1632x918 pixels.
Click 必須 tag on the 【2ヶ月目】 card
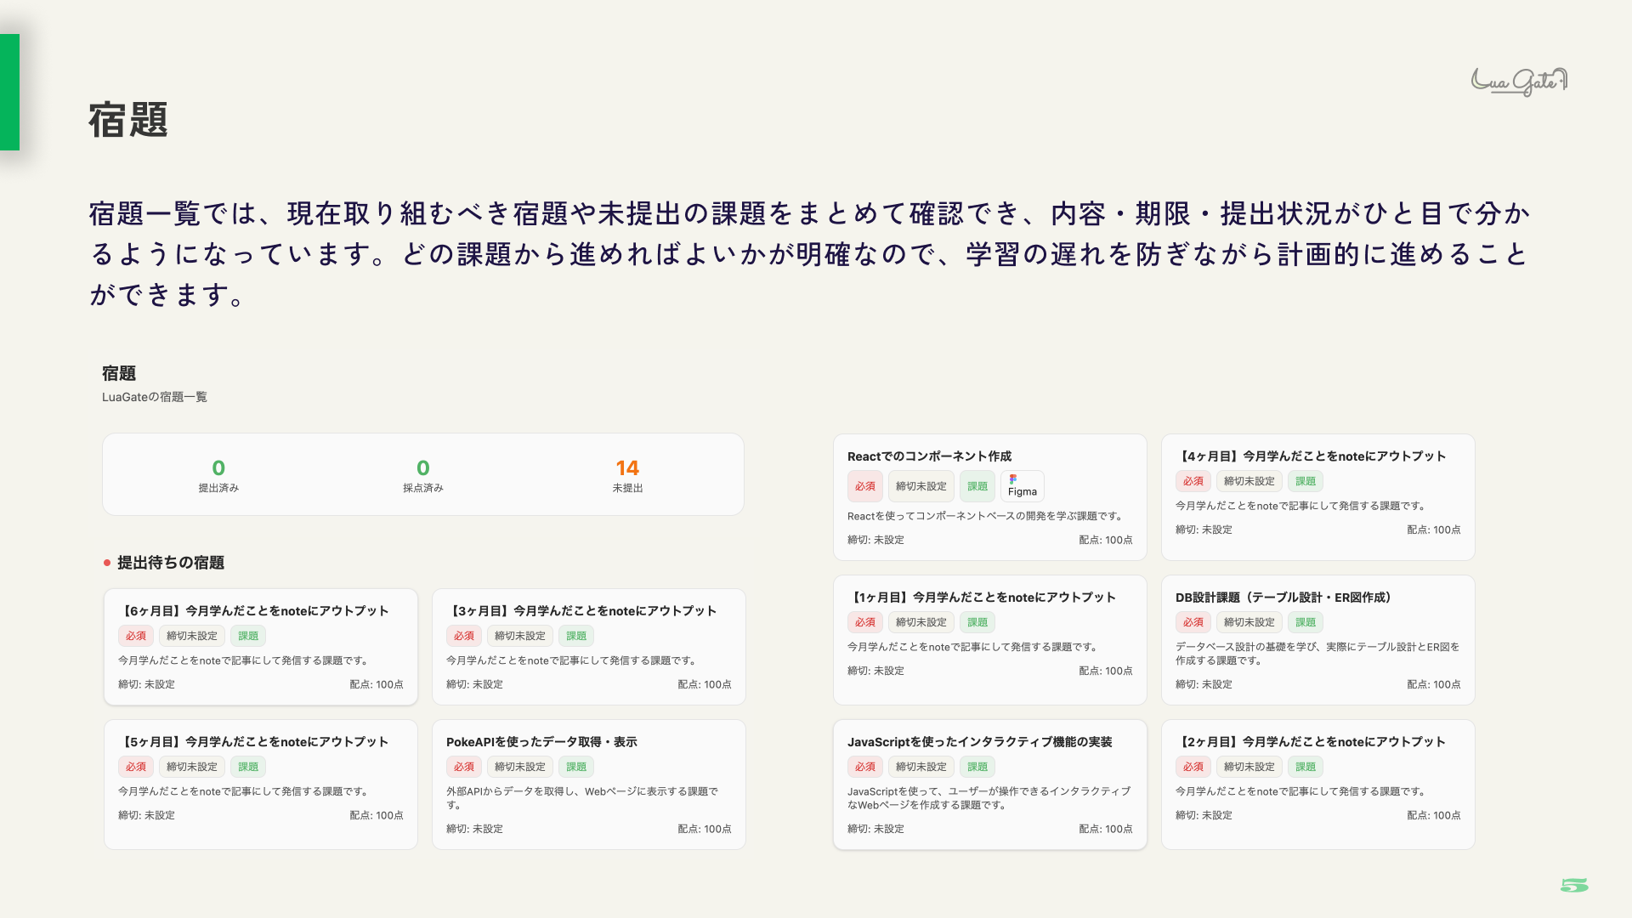[1193, 767]
